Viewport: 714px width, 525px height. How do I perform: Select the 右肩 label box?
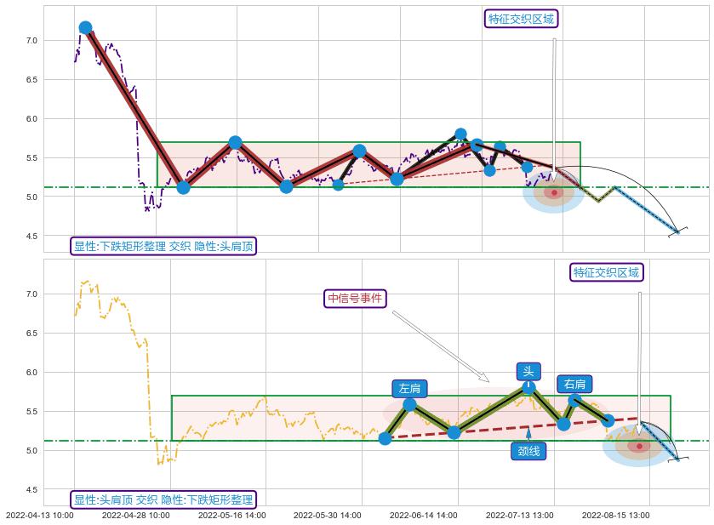tap(574, 384)
